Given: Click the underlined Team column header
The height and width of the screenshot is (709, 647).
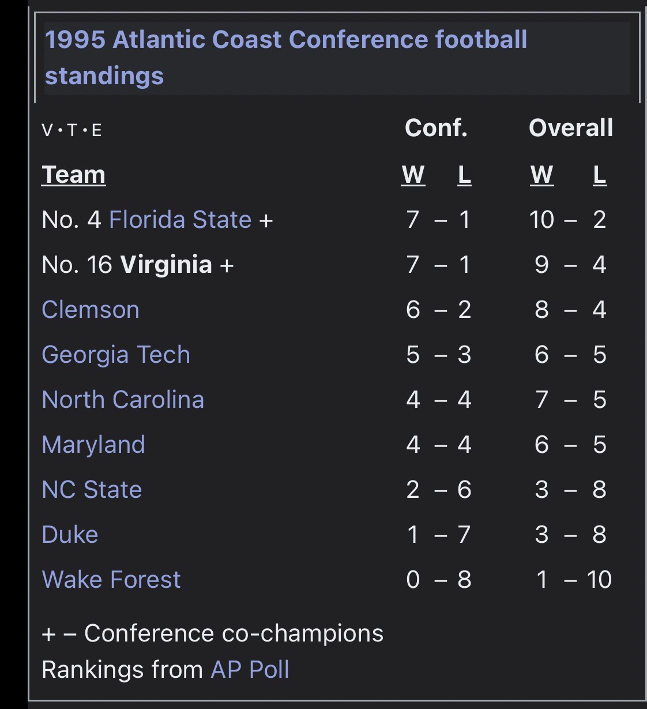Looking at the screenshot, I should coord(73,175).
